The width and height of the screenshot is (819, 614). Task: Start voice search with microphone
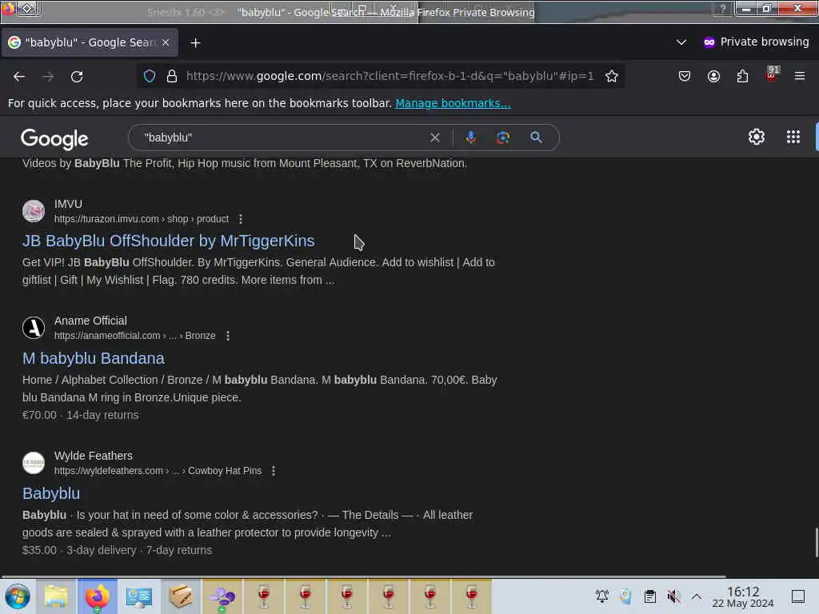coord(470,138)
